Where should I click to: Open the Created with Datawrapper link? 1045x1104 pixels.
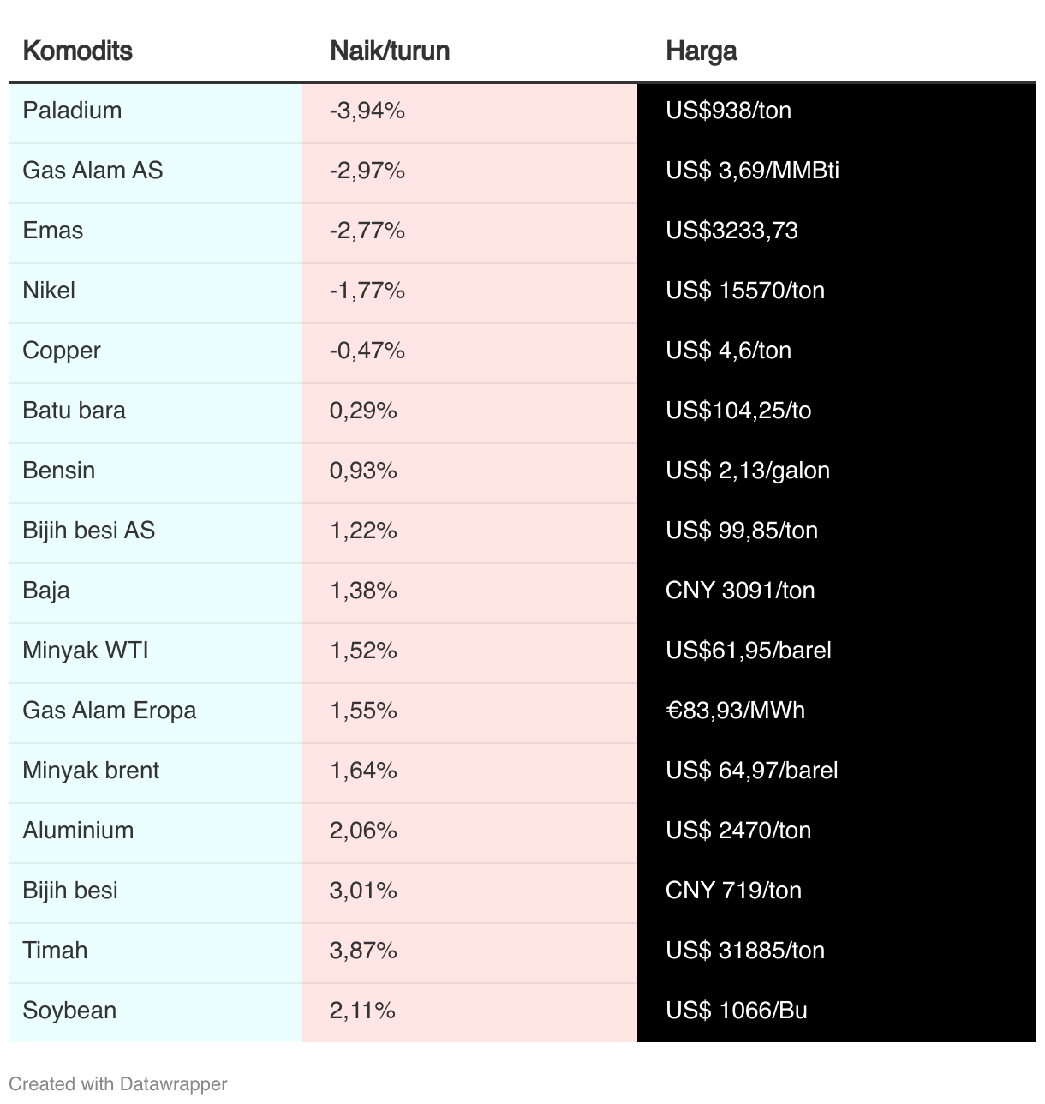[x=118, y=1083]
